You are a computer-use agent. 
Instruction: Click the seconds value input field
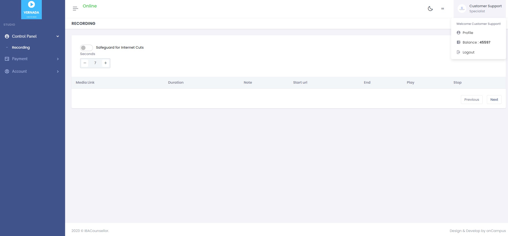click(x=95, y=63)
